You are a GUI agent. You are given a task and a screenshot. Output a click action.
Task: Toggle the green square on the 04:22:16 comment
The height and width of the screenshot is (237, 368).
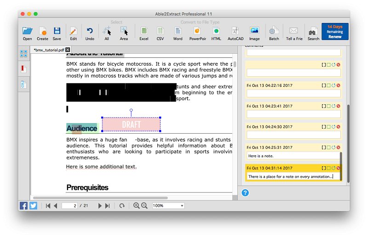click(329, 85)
